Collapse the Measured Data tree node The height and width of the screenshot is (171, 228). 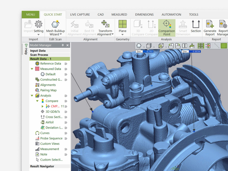[x=32, y=69]
